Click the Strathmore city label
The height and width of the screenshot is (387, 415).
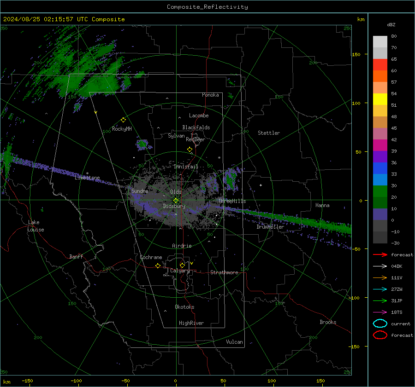pyautogui.click(x=224, y=272)
